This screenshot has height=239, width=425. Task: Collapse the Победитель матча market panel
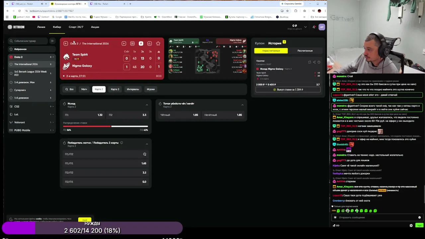(x=147, y=144)
